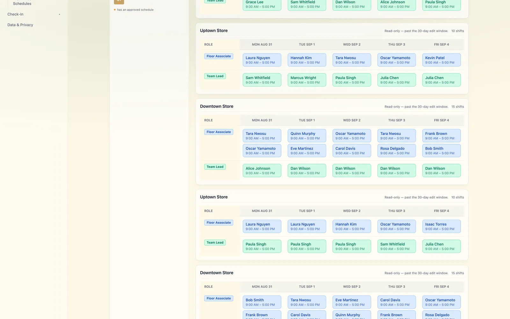Select Tara Nwosu's Mon Aug 31 shift
The image size is (510, 319).
pyautogui.click(x=262, y=136)
